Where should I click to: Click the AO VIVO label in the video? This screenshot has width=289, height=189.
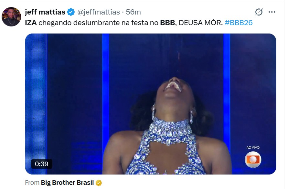point(253,147)
